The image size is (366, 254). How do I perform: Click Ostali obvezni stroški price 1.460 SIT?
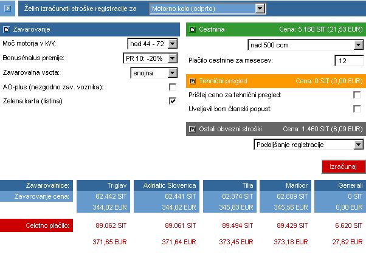(x=323, y=129)
